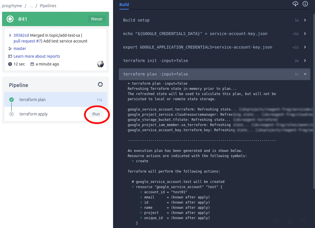
Task: Click the 'Pipeline' section heading
Action: pyautogui.click(x=18, y=85)
